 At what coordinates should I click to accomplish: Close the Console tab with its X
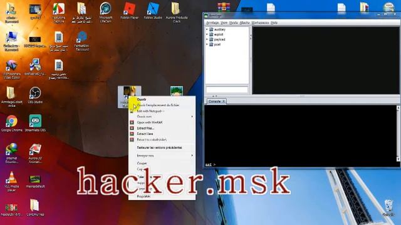[x=224, y=101]
